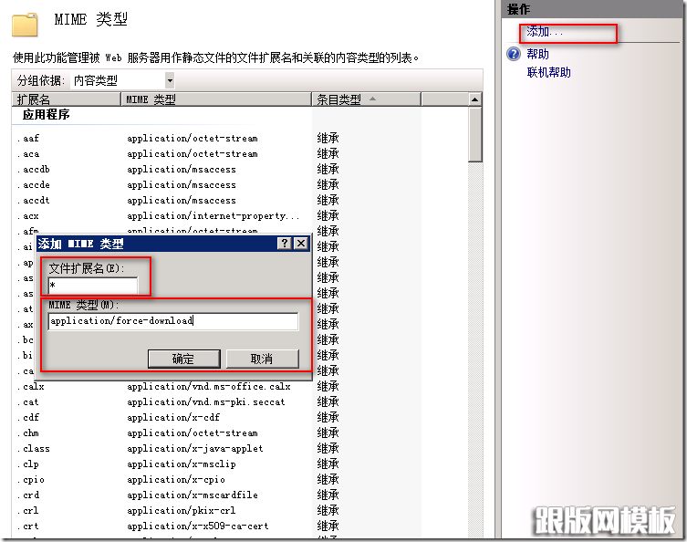Click application/x-cdf MIME value
The height and width of the screenshot is (542, 687).
pos(173,418)
